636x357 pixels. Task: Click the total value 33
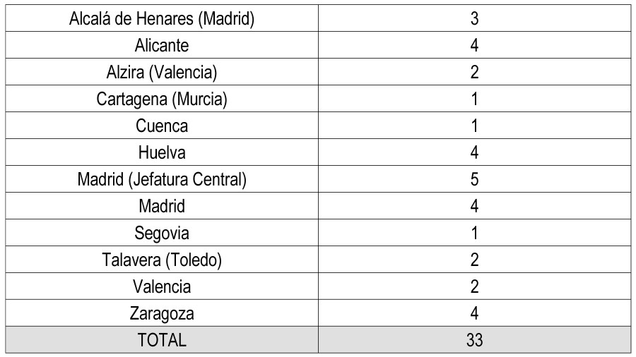click(474, 340)
